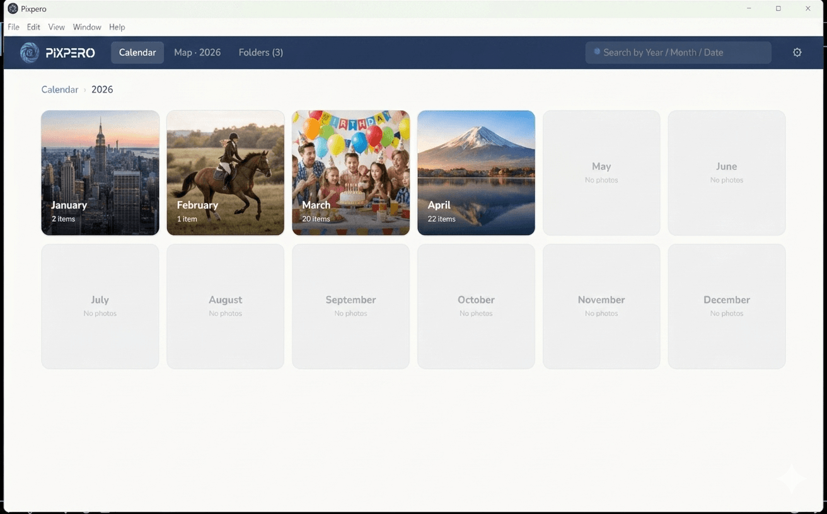Screen dimensions: 827x514
Task: Maximize the Pixpero window
Action: [778, 9]
